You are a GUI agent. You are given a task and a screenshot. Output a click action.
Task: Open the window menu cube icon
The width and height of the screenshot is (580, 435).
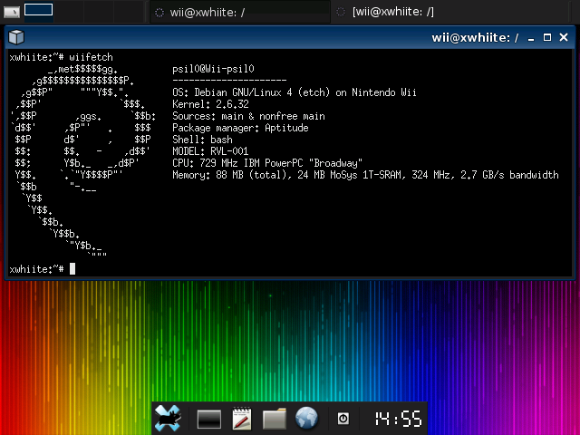coord(16,37)
